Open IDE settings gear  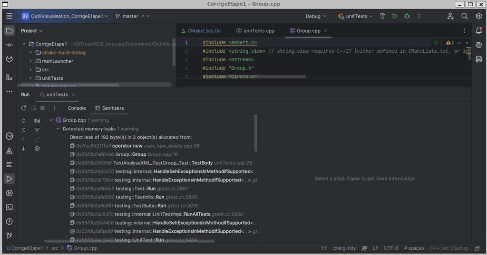point(478,16)
